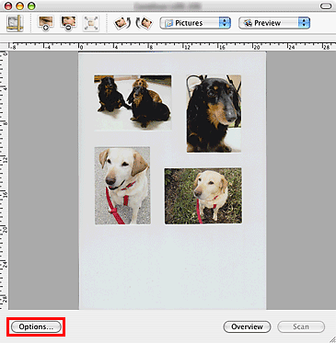Image resolution: width=336 pixels, height=343 pixels.
Task: Select the black dachshund close-up photo
Action: (214, 114)
